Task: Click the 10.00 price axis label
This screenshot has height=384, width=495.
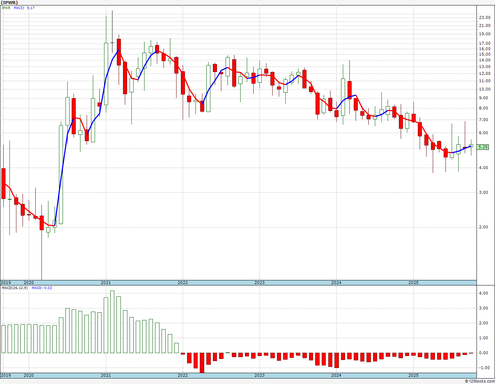Action: pyautogui.click(x=484, y=89)
